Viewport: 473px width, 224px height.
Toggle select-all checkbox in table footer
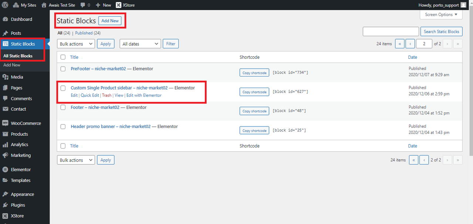click(x=63, y=146)
